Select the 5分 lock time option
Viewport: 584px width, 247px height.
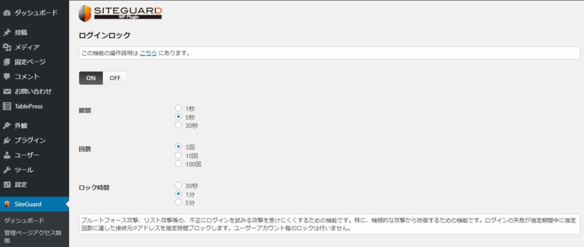[179, 203]
